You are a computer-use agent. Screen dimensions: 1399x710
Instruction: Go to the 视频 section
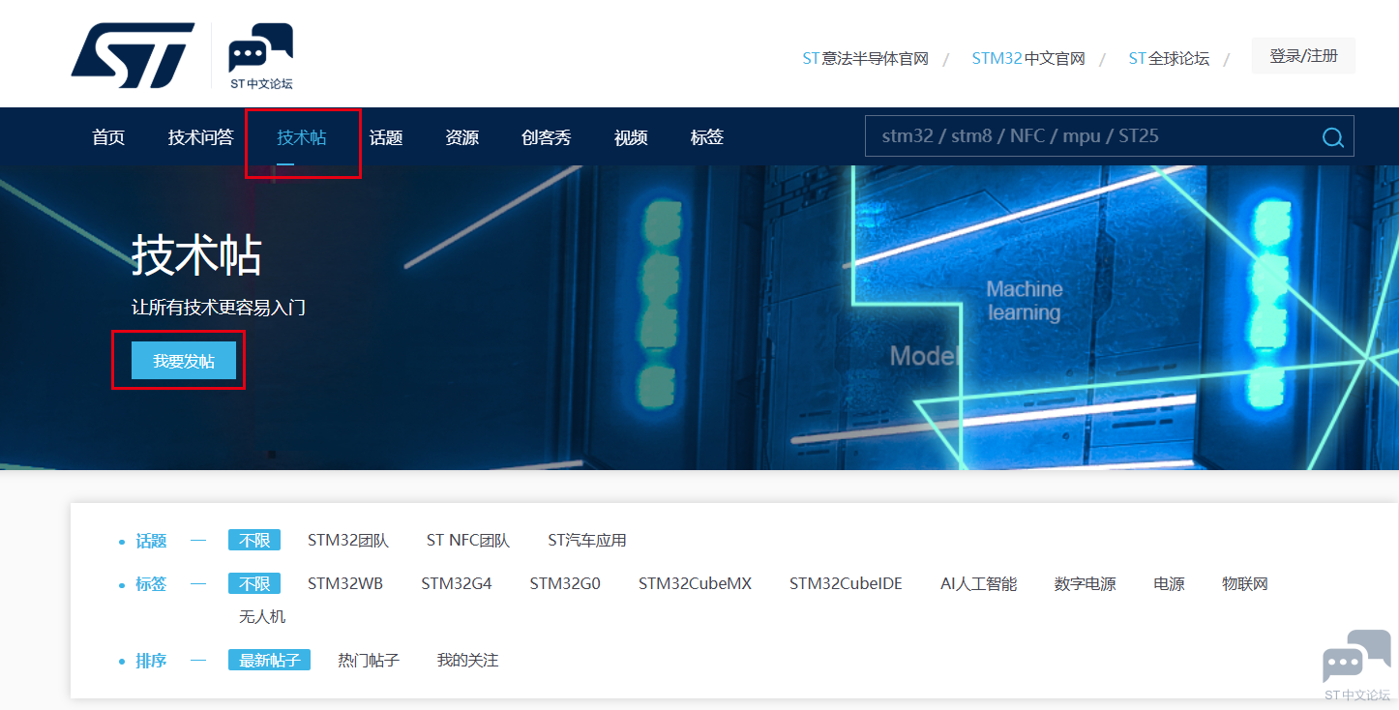(x=631, y=137)
